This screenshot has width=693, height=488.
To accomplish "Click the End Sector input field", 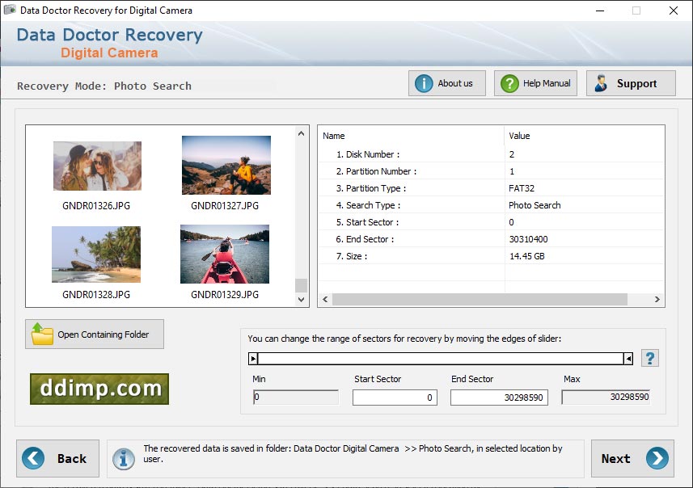I will 499,398.
